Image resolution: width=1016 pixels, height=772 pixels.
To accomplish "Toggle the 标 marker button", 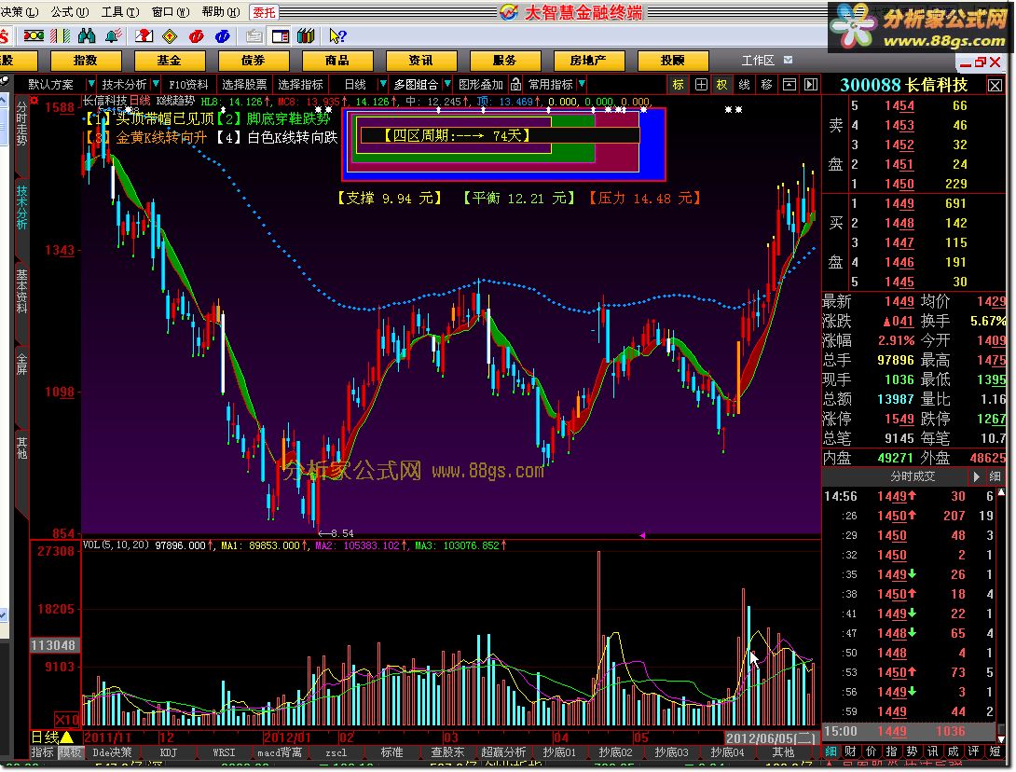I will 678,84.
